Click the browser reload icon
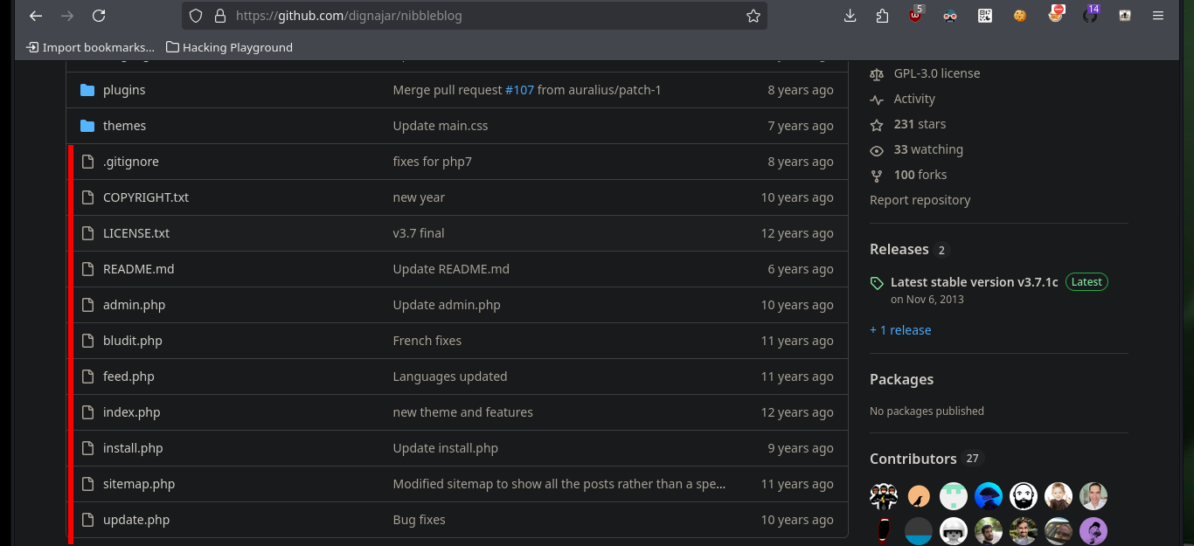The height and width of the screenshot is (546, 1194). [x=99, y=16]
